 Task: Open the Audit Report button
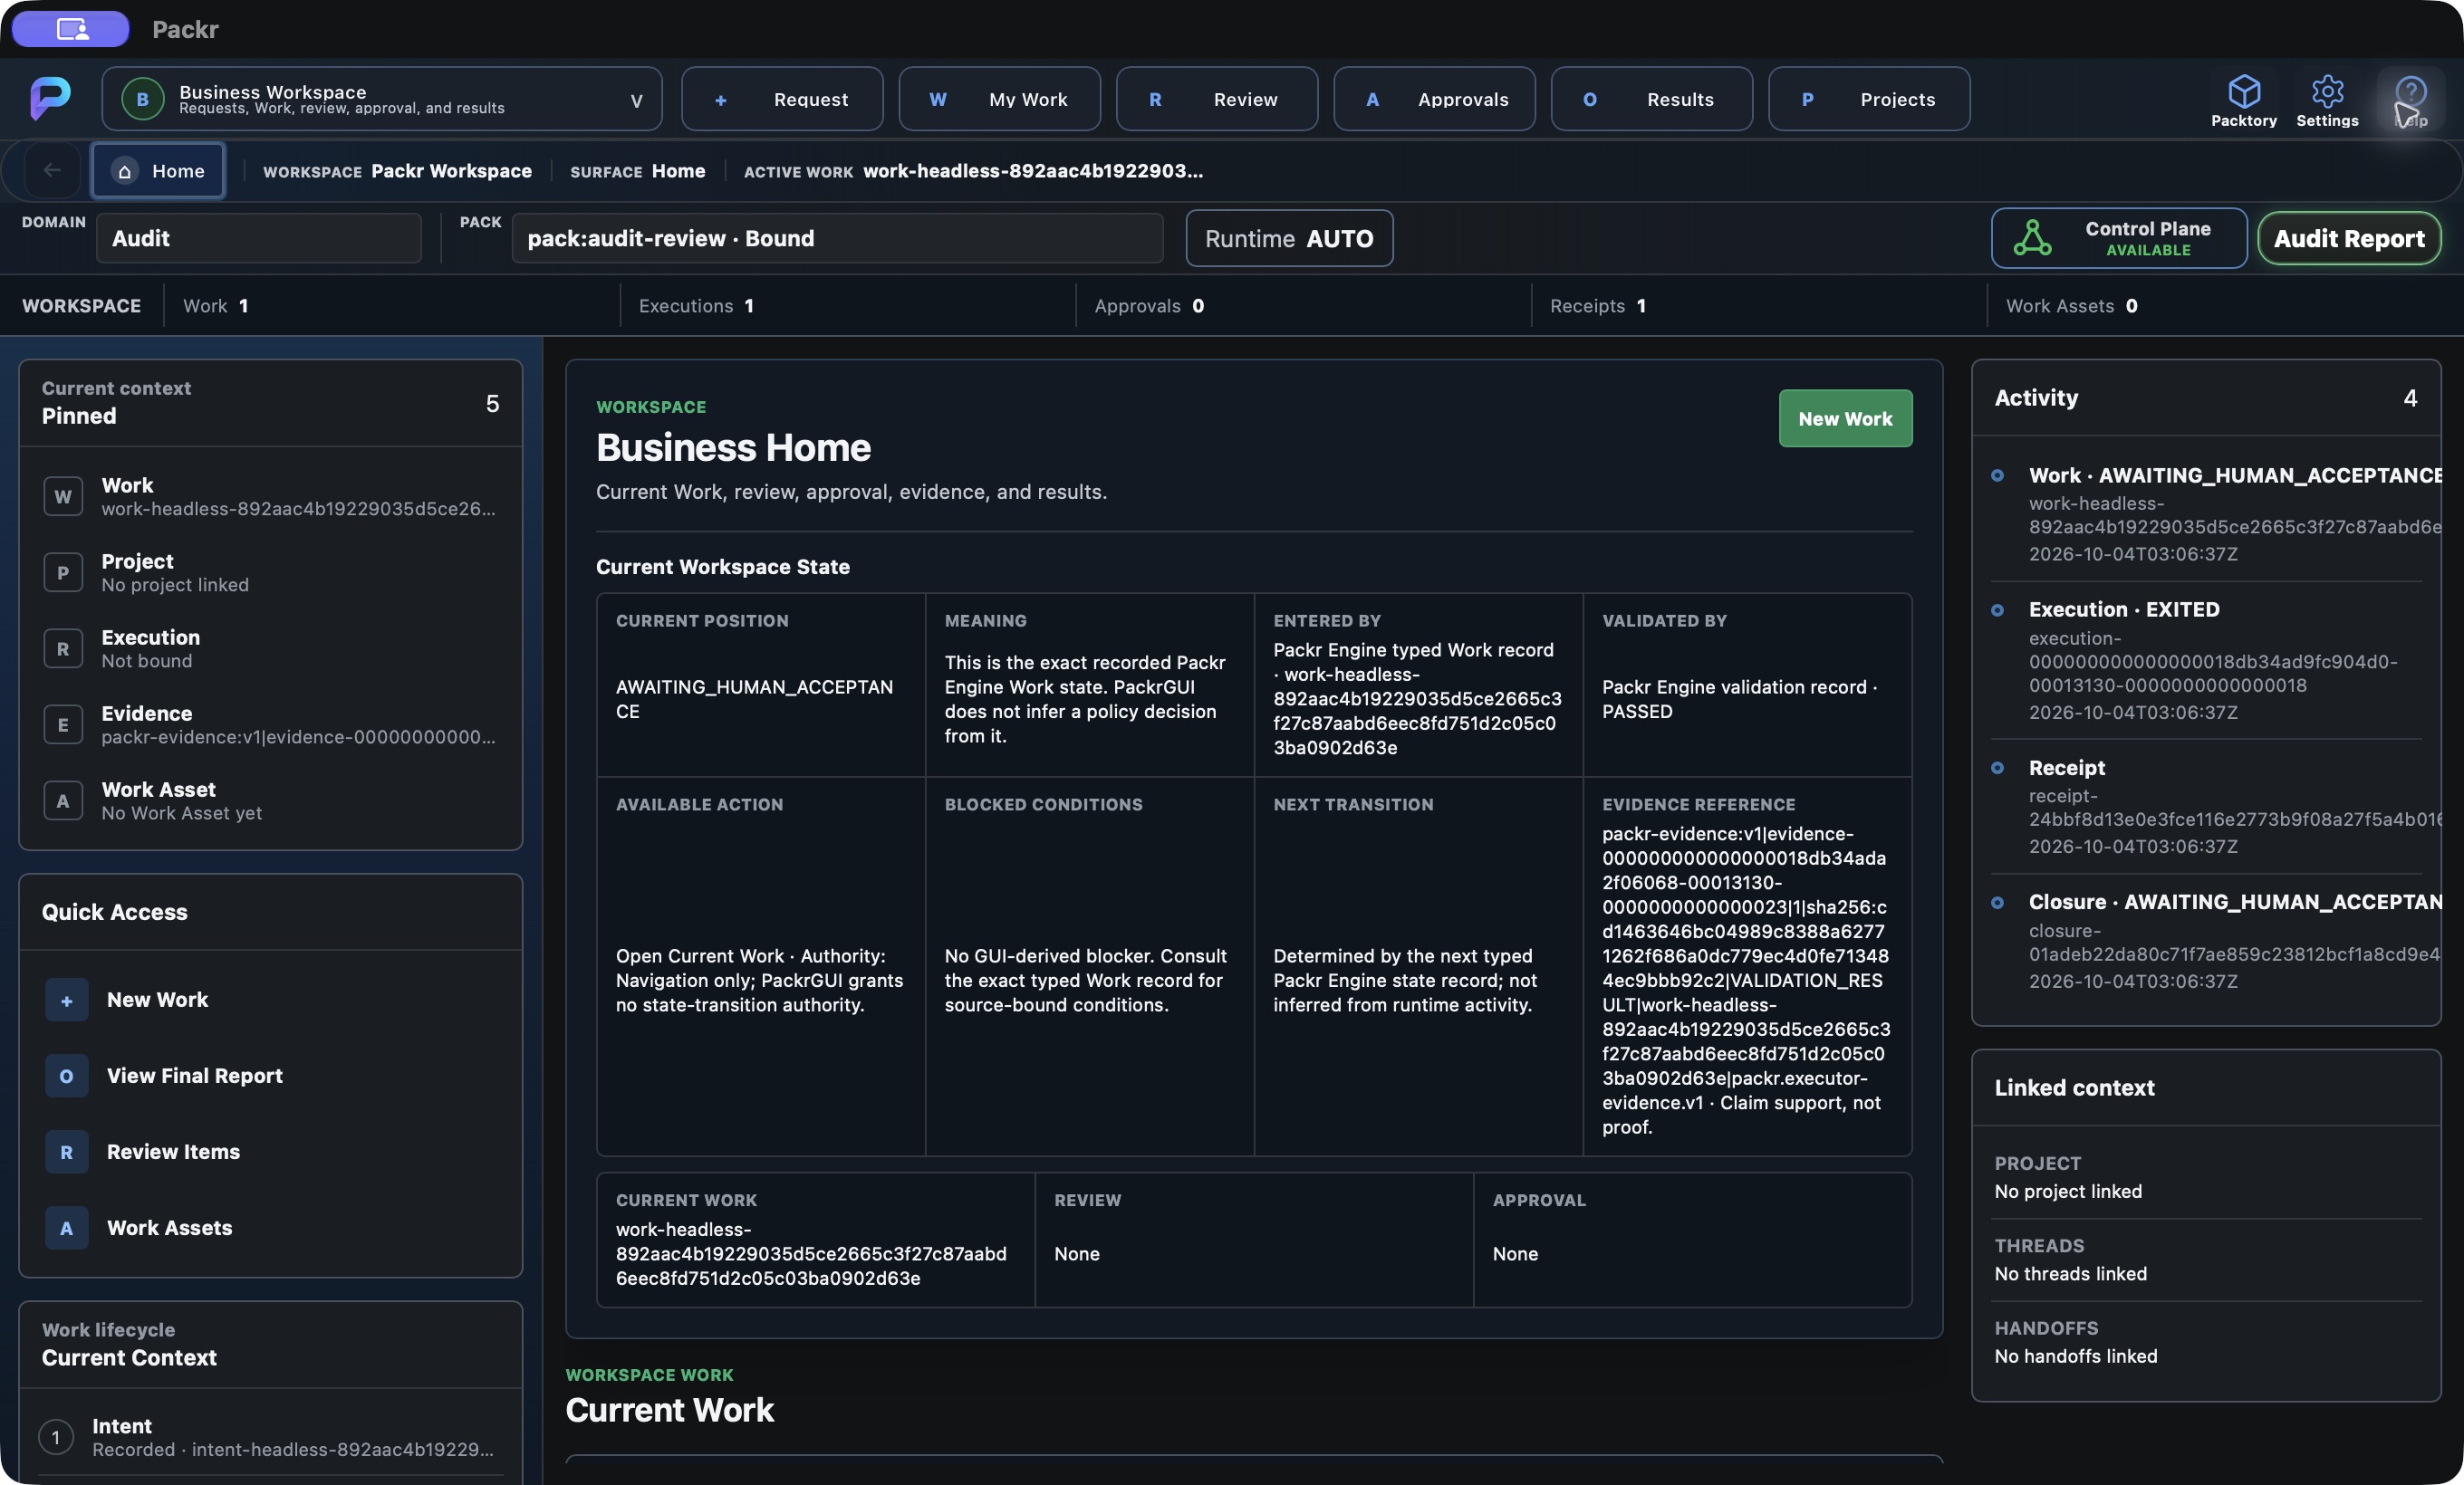click(2349, 238)
